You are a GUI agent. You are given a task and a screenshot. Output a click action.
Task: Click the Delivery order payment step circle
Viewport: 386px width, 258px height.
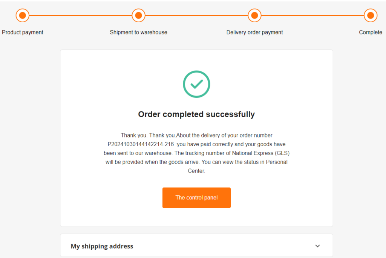point(254,15)
